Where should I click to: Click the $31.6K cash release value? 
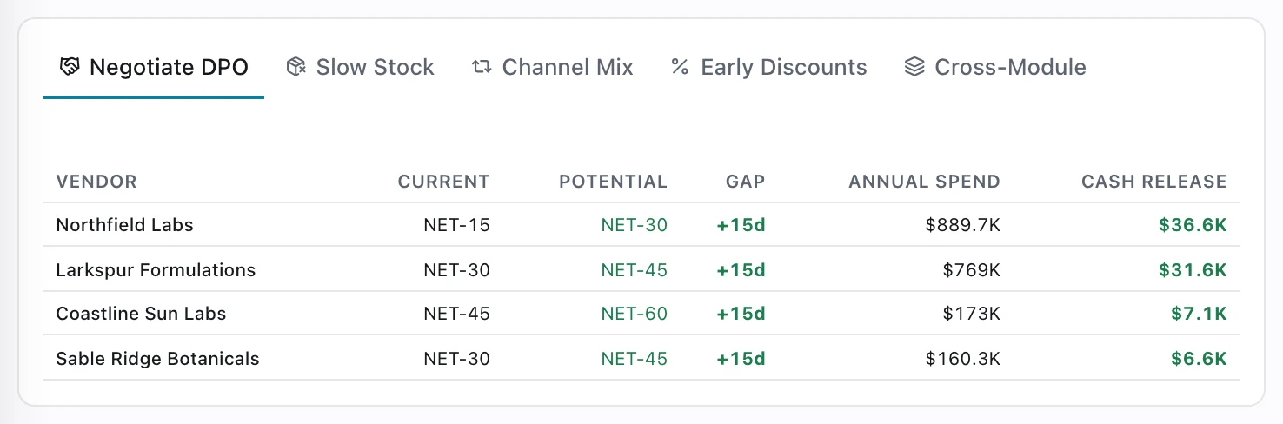click(1193, 270)
